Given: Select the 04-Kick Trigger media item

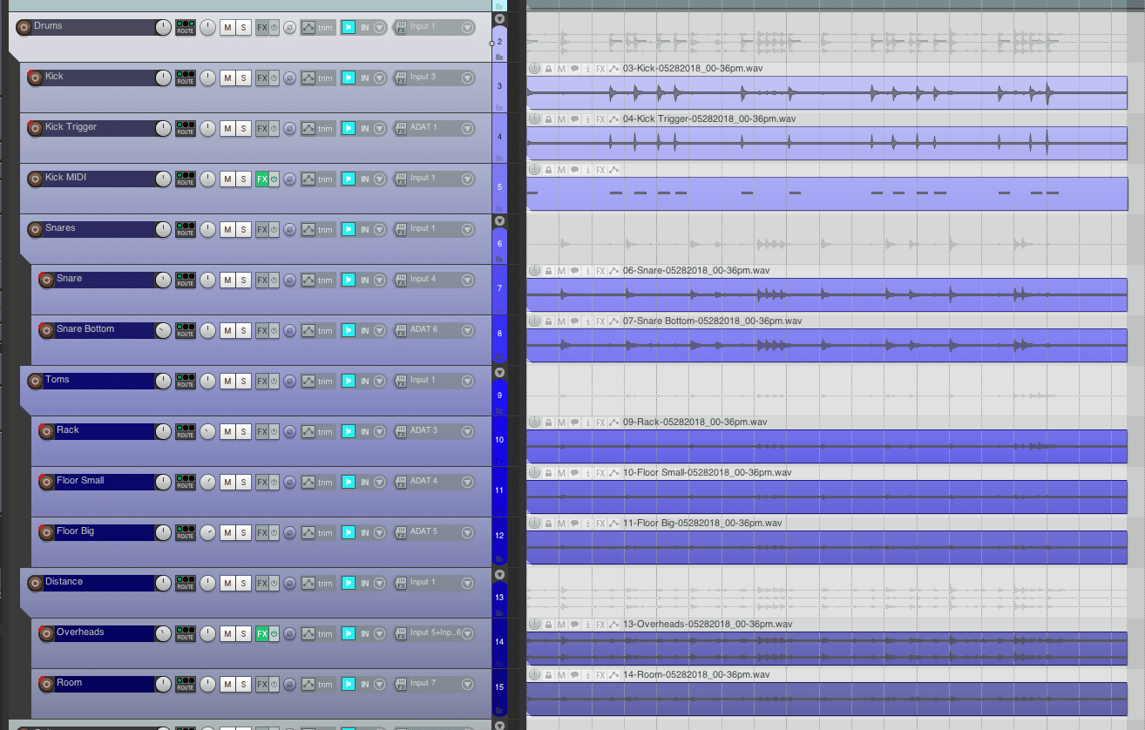Looking at the screenshot, I should pyautogui.click(x=828, y=142).
